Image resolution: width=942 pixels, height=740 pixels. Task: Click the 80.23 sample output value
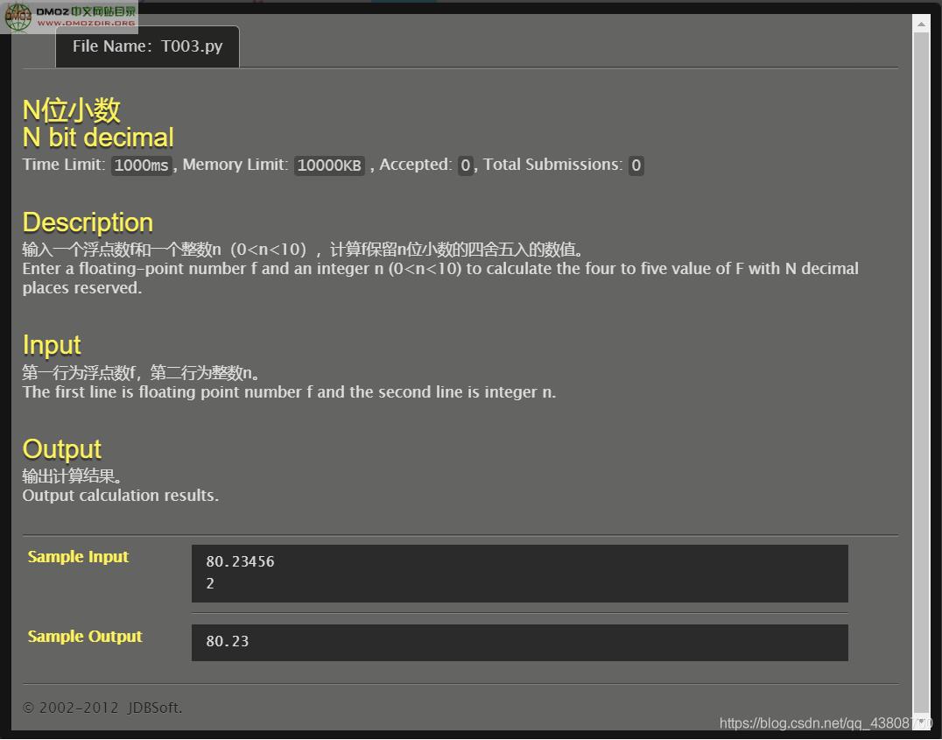point(227,641)
